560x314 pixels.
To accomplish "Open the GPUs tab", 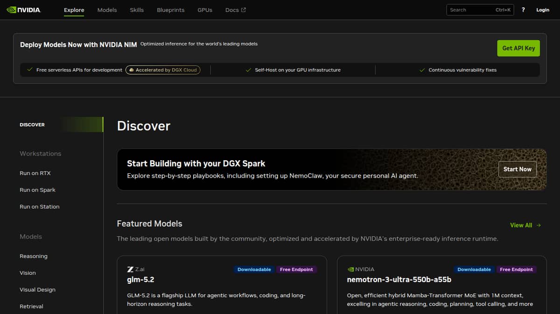I will 205,10.
